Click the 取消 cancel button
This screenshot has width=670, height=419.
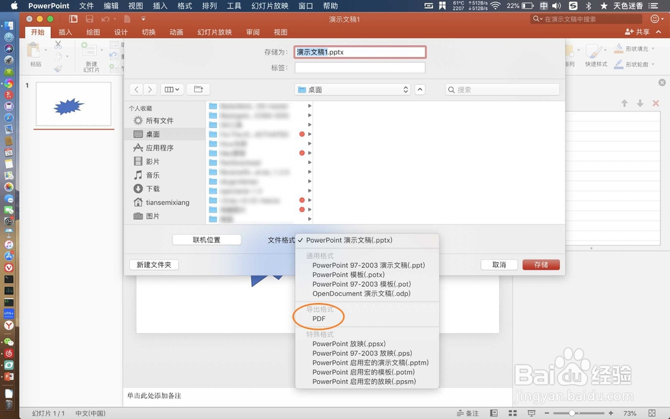[499, 265]
